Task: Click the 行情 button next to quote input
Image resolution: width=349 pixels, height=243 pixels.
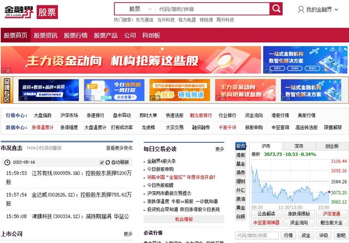Action: 288,235
